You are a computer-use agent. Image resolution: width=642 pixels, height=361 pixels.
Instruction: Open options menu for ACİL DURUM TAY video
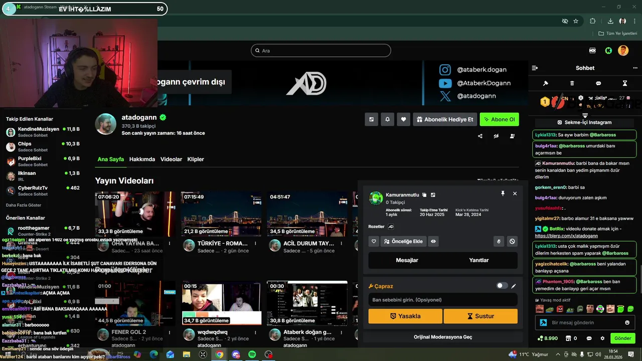pos(342,244)
